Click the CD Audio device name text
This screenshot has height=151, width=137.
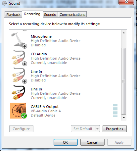[39, 54]
